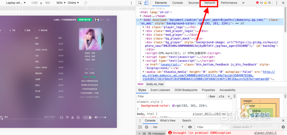This screenshot has width=287, height=135.
Task: Focus the console Filter field
Action: coord(213,127)
